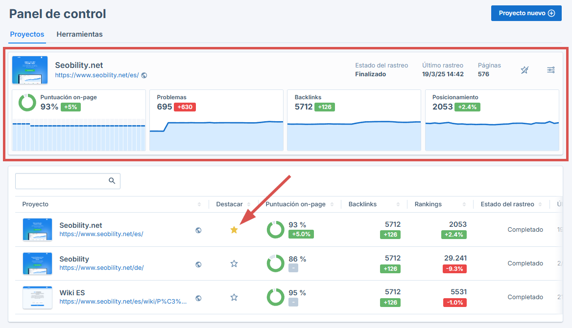Image resolution: width=572 pixels, height=328 pixels.
Task: Star the Wiki ES project
Action: tap(234, 297)
